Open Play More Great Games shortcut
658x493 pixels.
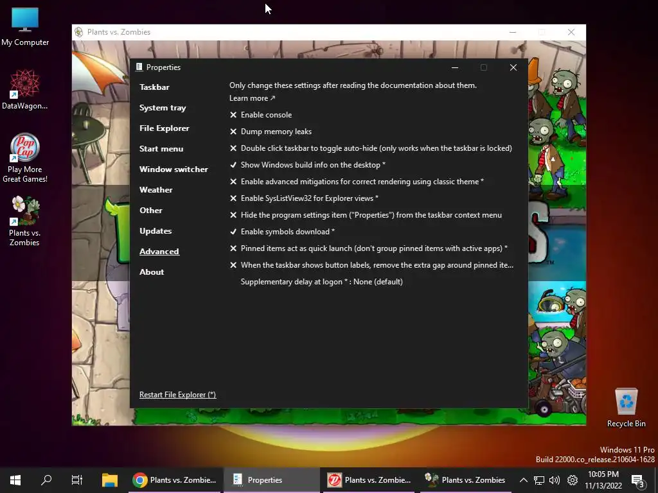click(25, 158)
